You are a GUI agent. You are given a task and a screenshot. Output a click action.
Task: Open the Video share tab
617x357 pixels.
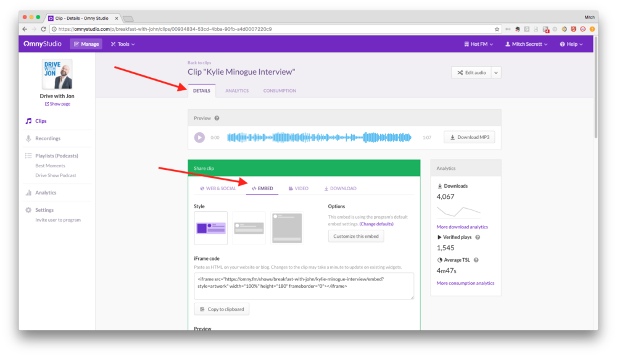[299, 188]
